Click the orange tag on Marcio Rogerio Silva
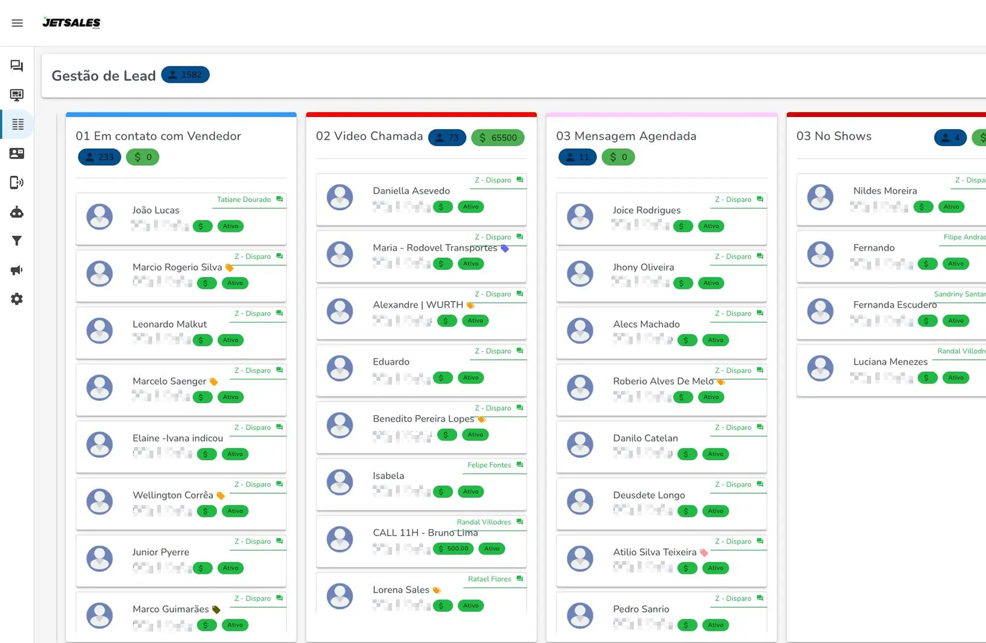This screenshot has height=643, width=986. (229, 268)
